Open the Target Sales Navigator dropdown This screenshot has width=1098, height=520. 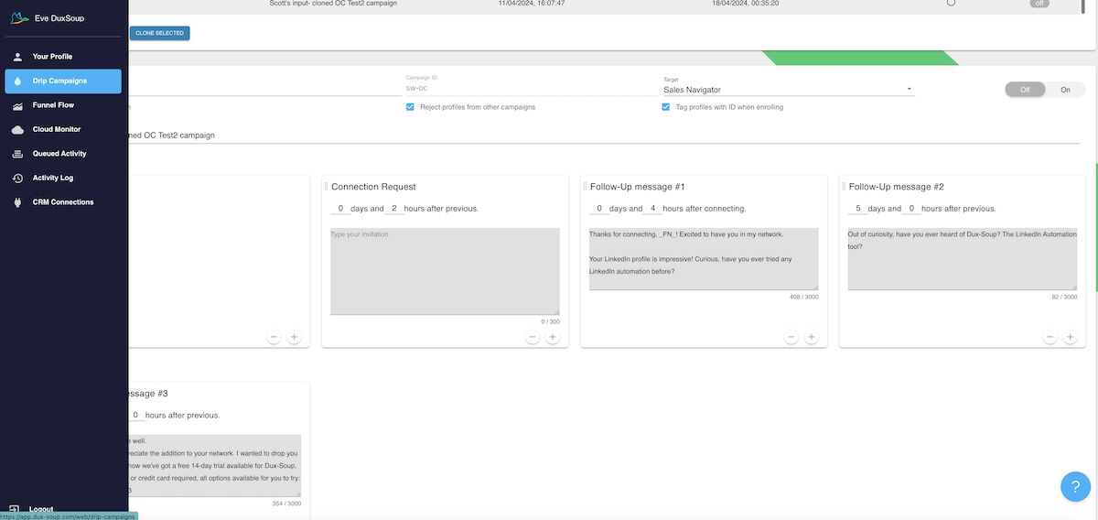click(x=789, y=90)
